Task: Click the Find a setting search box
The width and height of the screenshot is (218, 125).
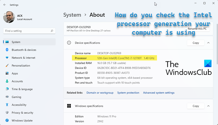Action: tap(29, 31)
